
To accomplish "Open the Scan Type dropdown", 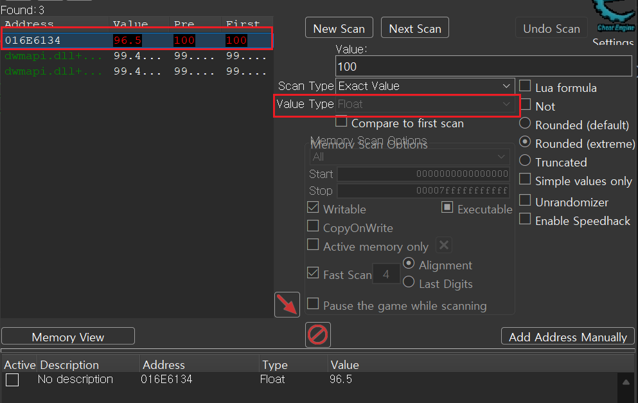I will click(x=424, y=86).
